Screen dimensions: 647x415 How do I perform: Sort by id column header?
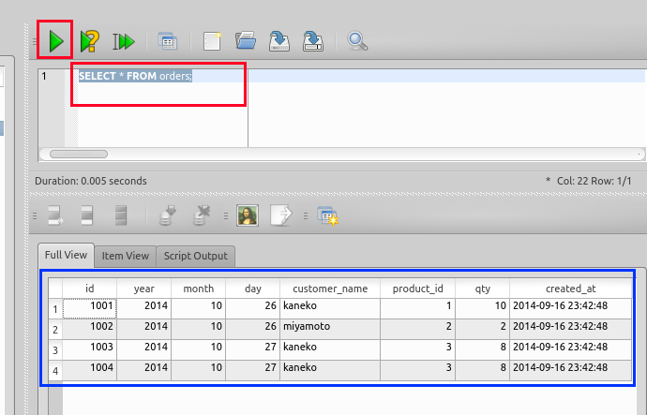(89, 289)
